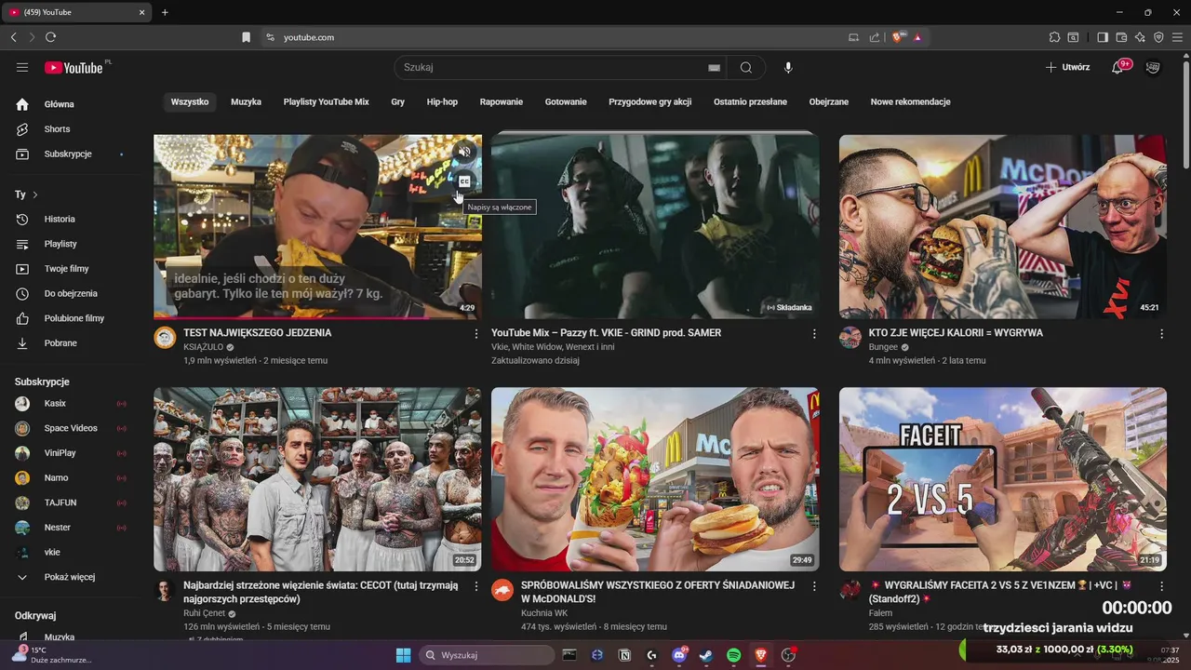This screenshot has width=1191, height=670.
Task: Open Discord from the taskbar
Action: (679, 655)
